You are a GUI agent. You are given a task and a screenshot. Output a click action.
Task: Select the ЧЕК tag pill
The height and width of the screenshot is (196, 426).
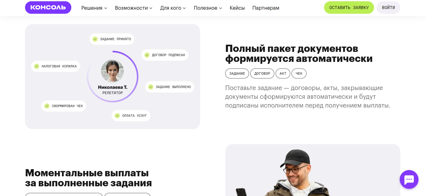(x=299, y=73)
